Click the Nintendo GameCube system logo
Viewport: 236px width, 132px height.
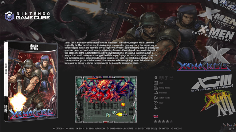tap(27, 16)
